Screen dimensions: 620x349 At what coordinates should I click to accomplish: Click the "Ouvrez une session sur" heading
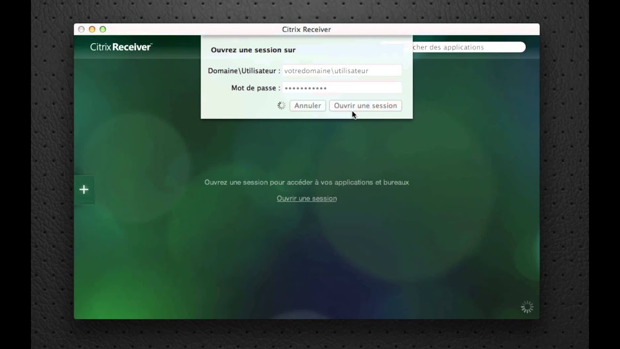pos(253,50)
